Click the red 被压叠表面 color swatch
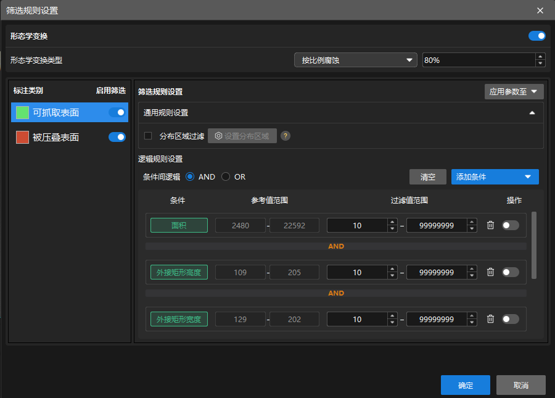This screenshot has height=398, width=555. [x=22, y=137]
